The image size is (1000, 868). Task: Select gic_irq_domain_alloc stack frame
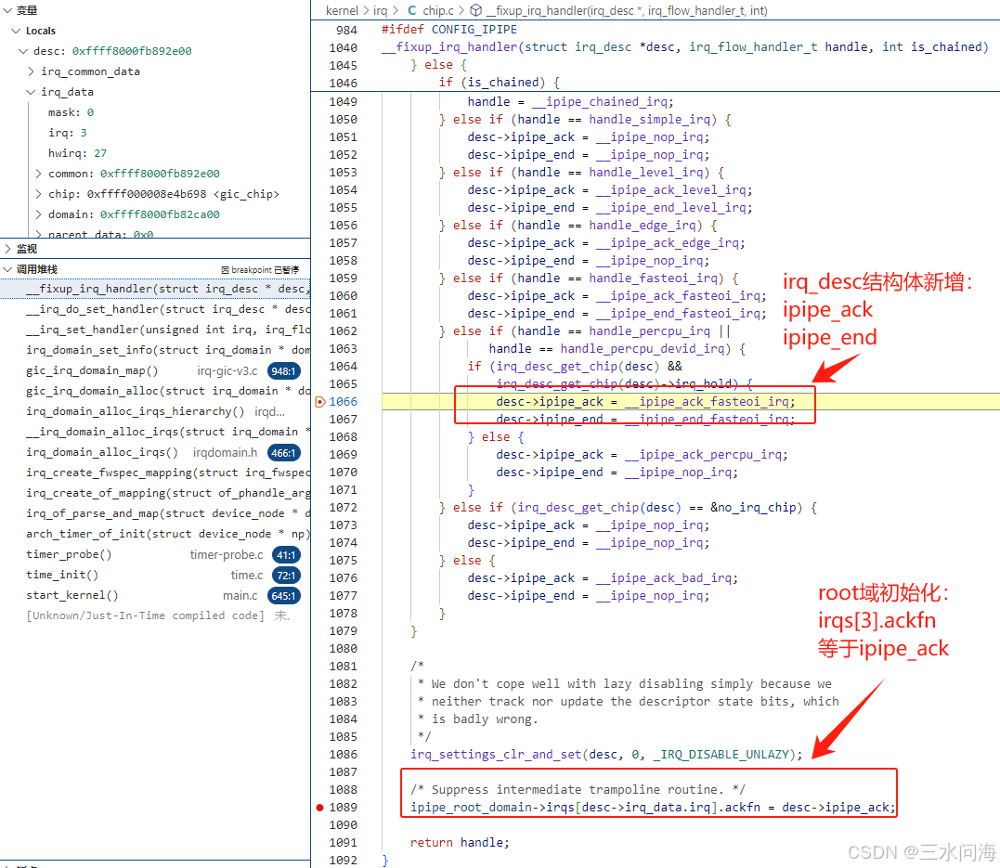point(155,391)
